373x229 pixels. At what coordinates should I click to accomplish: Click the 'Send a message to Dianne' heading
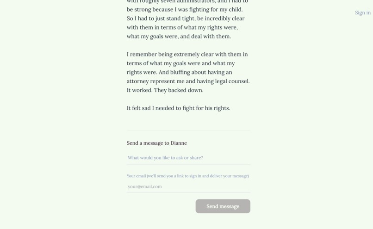tap(157, 143)
